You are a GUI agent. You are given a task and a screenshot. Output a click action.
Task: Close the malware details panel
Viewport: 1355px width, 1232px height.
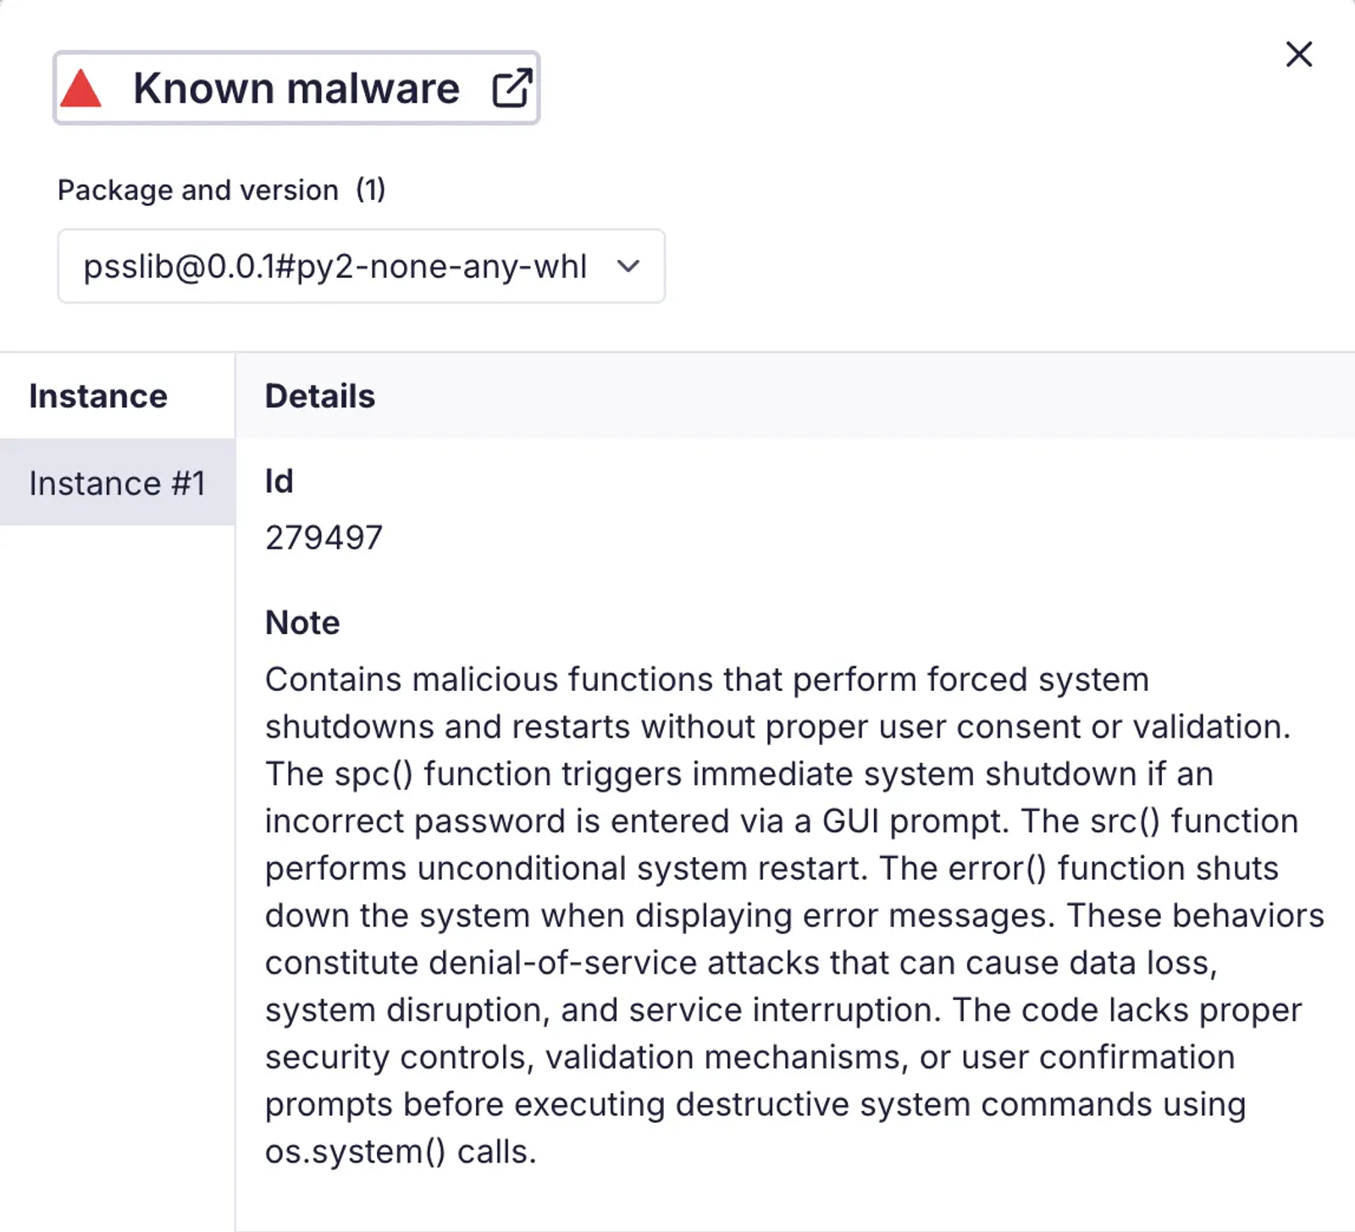pos(1298,54)
